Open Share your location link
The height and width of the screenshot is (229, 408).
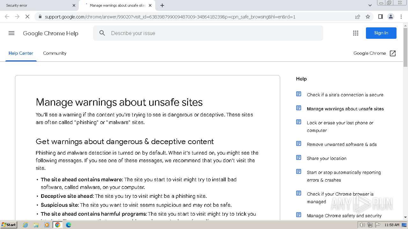click(x=327, y=158)
